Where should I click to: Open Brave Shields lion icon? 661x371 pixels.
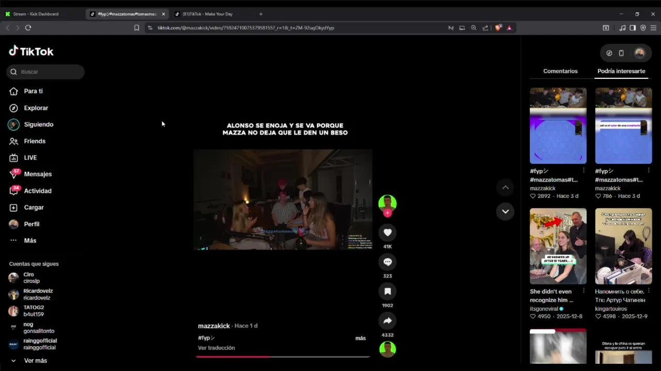click(498, 28)
